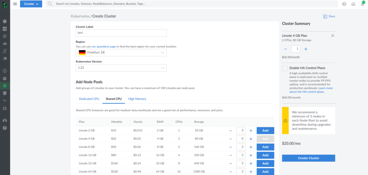The image size is (368, 175).
Task: Decrease node count for Linode 4 GB
Action: (231, 139)
